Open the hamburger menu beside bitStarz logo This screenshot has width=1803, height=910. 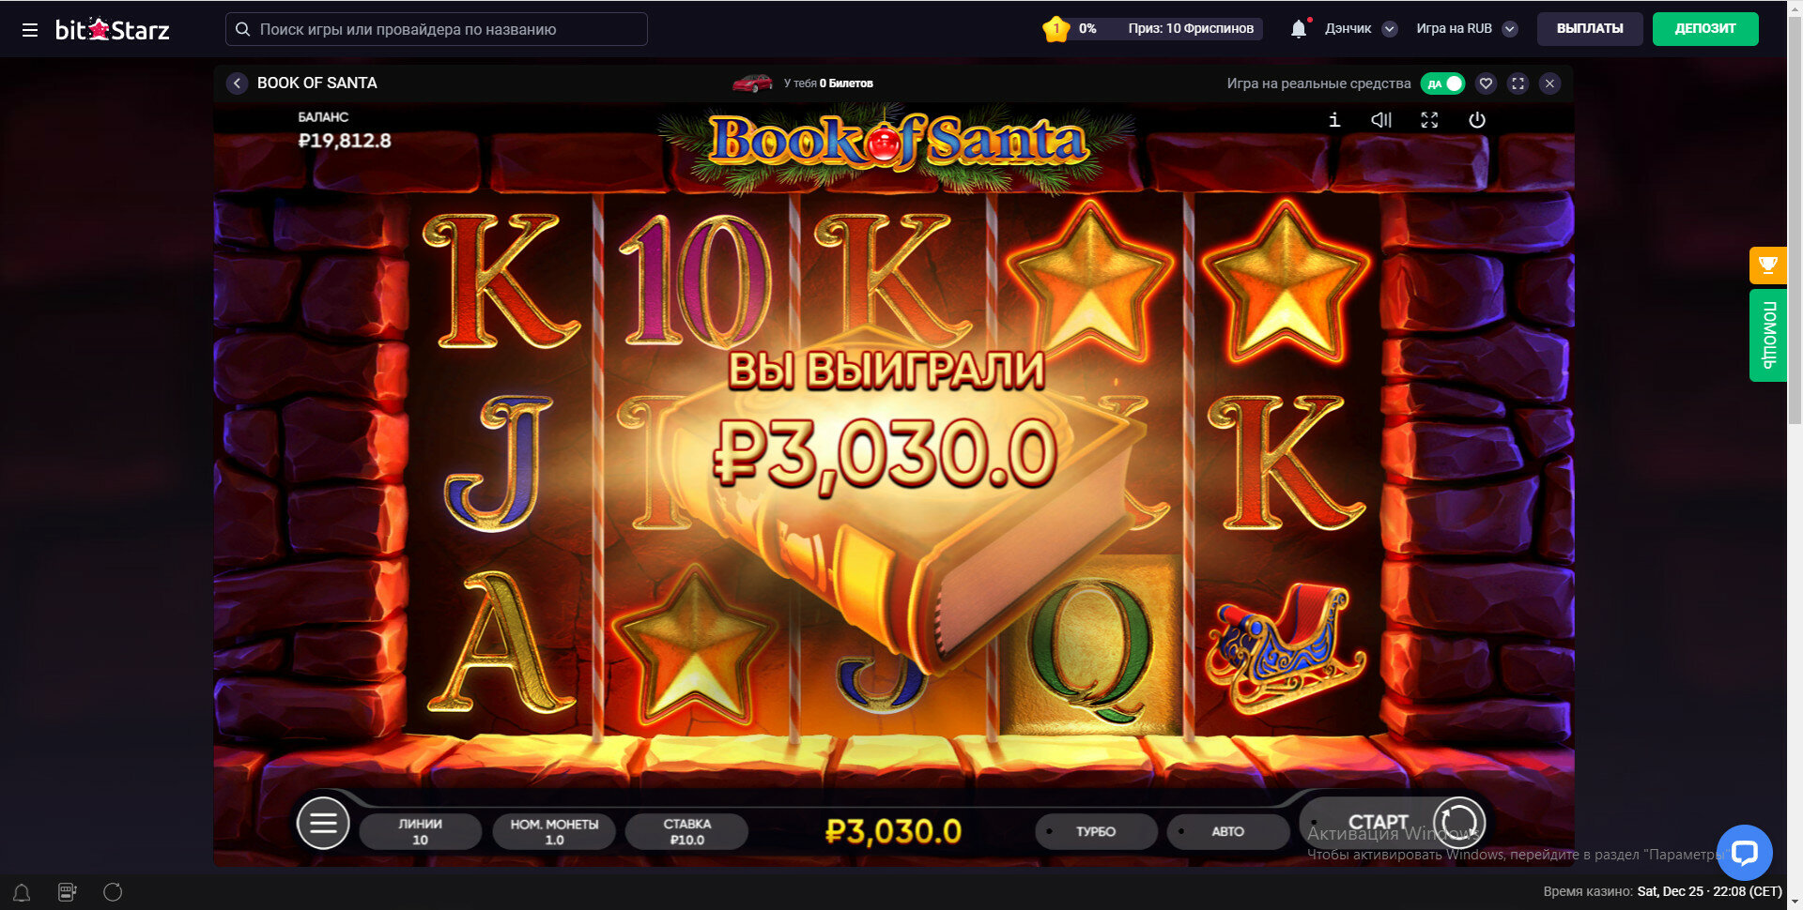tap(30, 30)
